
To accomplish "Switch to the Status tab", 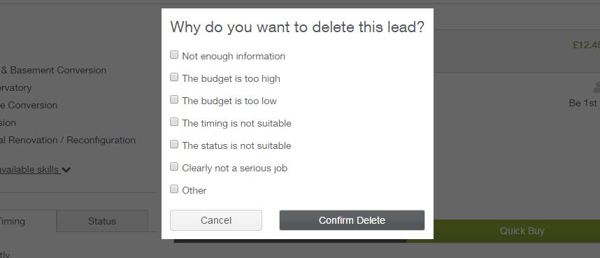I will coord(102,221).
